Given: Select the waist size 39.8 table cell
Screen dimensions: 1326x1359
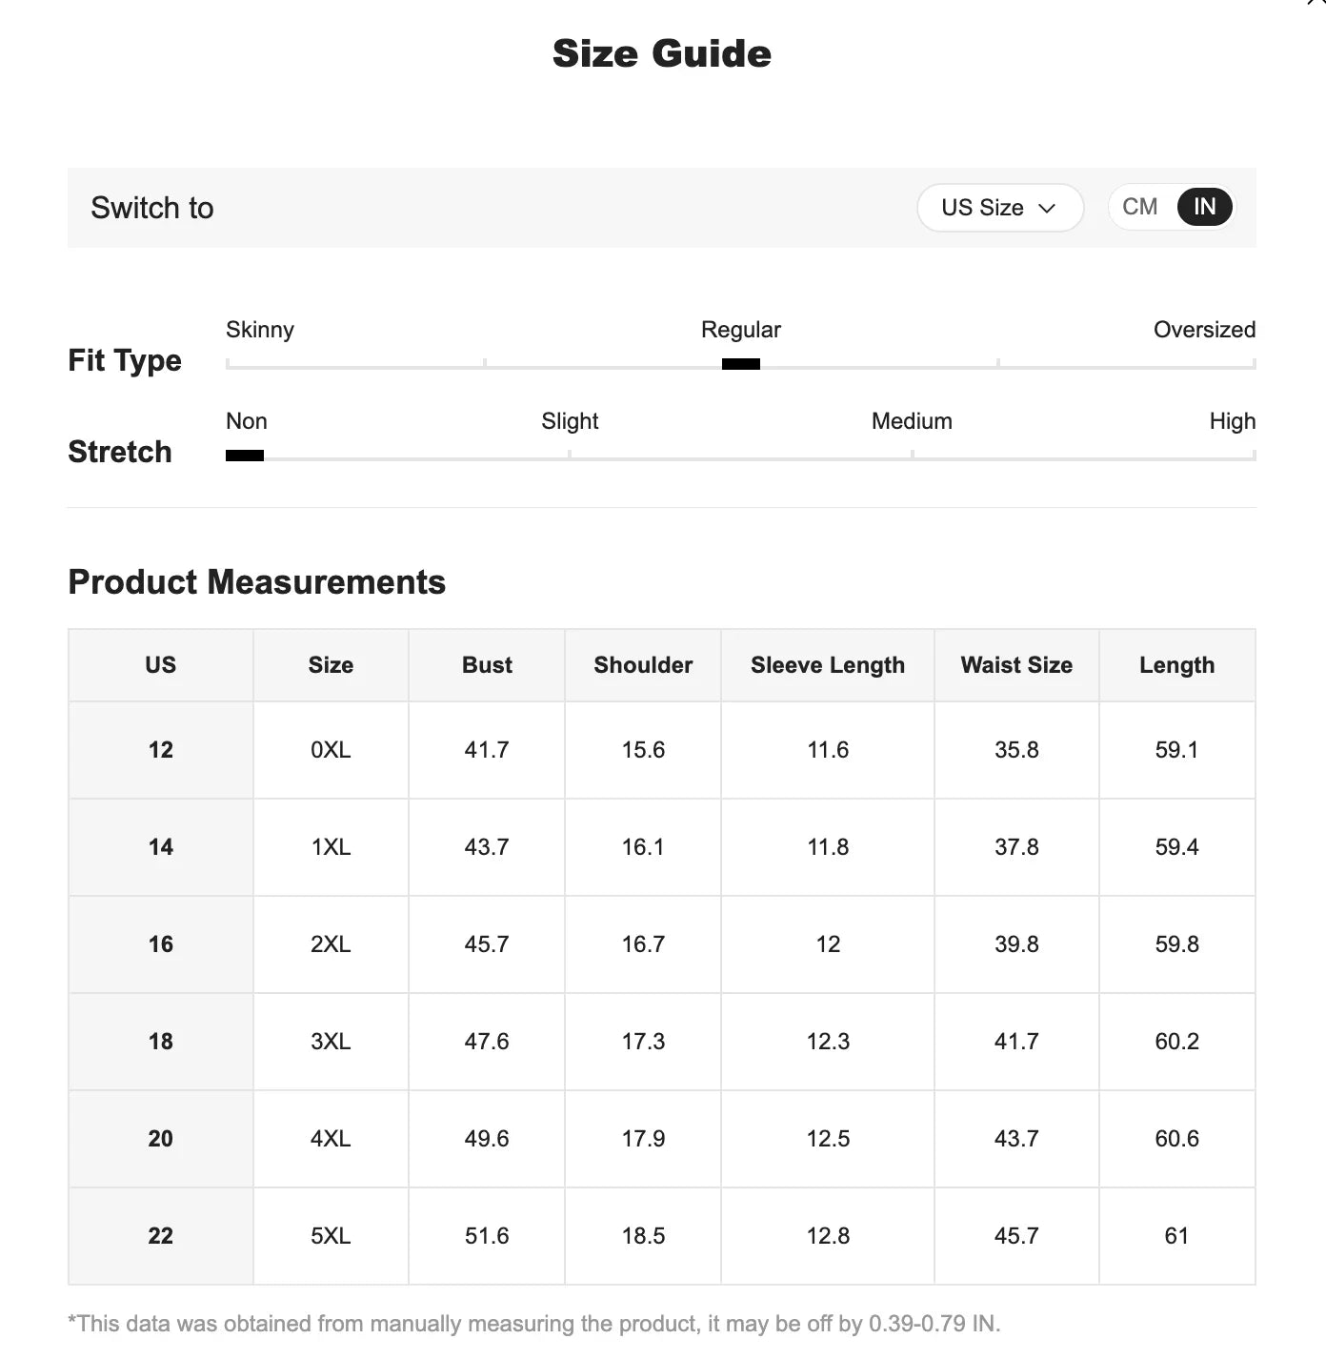Looking at the screenshot, I should pyautogui.click(x=1015, y=944).
